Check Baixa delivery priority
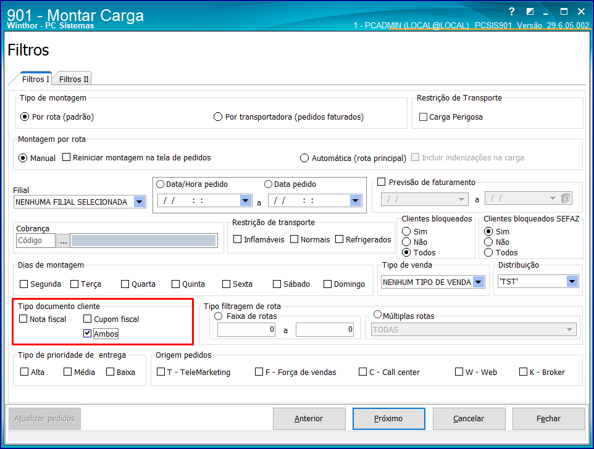This screenshot has width=594, height=449. pos(111,371)
